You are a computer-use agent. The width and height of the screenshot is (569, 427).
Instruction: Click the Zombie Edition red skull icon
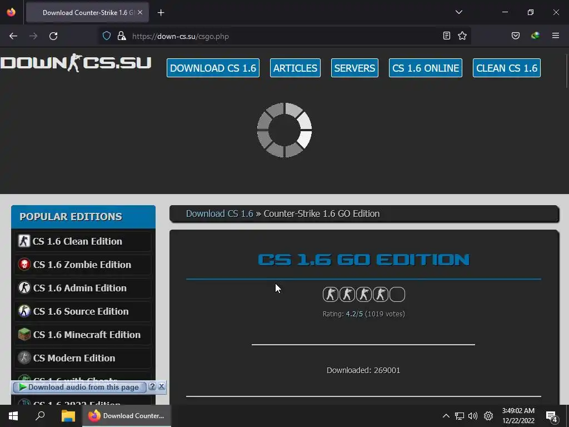point(24,264)
